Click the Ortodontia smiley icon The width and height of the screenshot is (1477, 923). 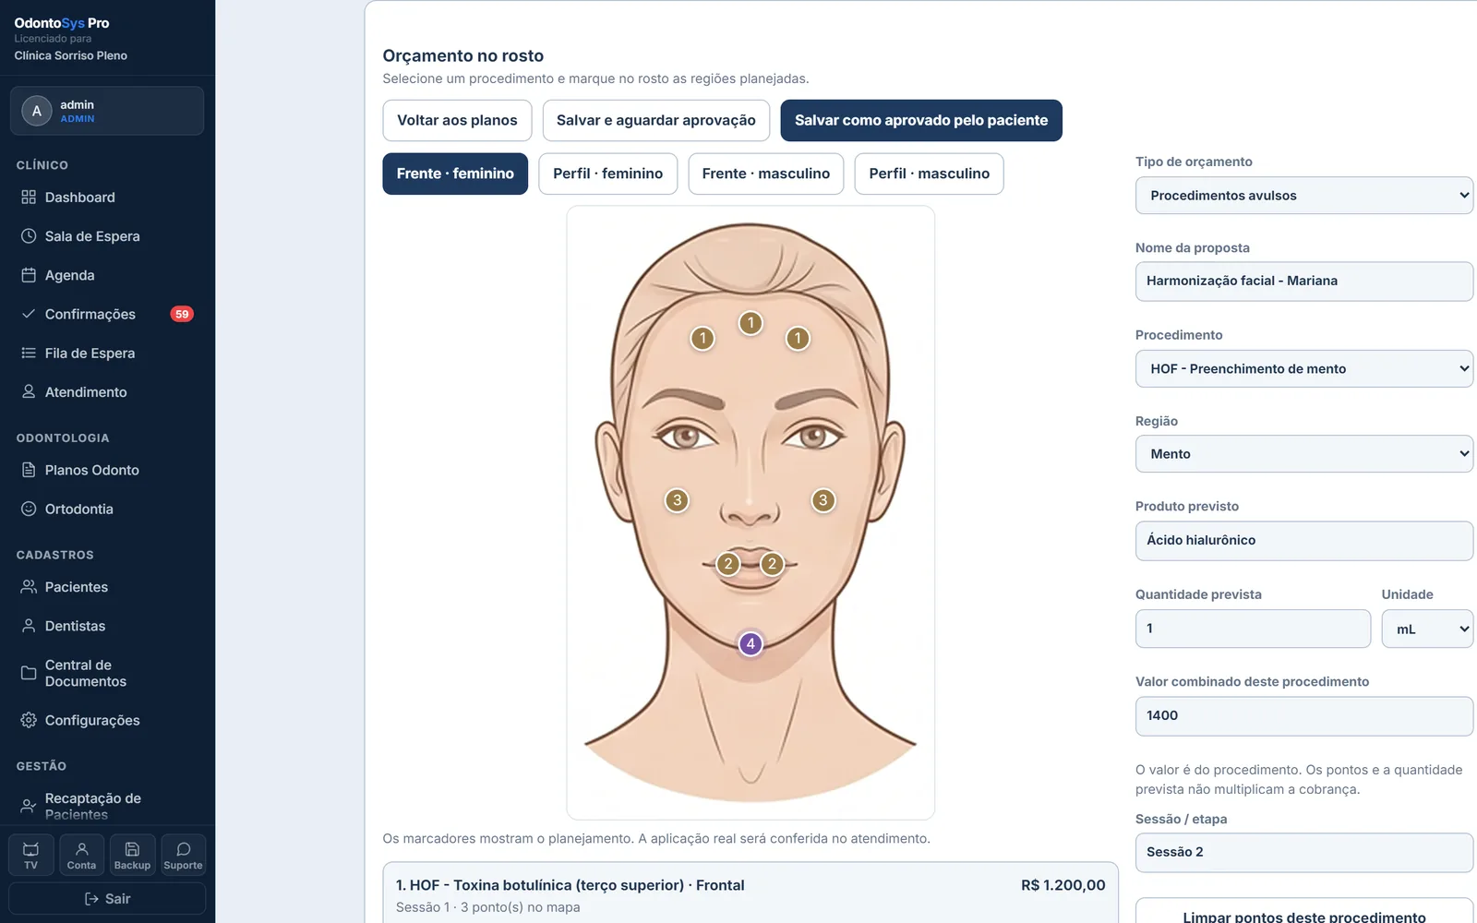click(x=29, y=509)
